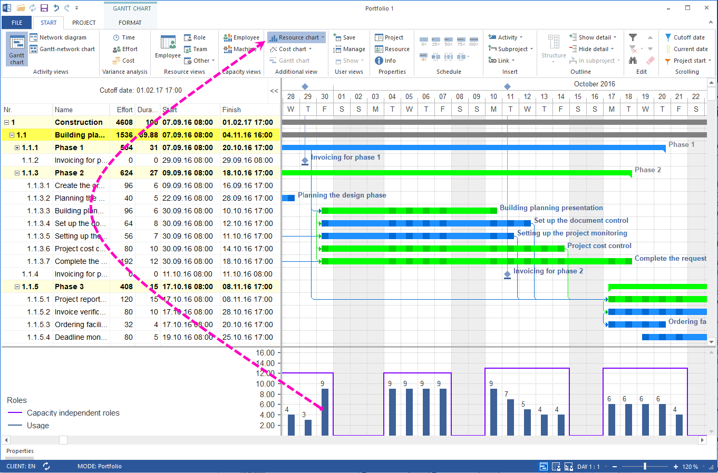Open the search binoculars in Edit group

(632, 60)
